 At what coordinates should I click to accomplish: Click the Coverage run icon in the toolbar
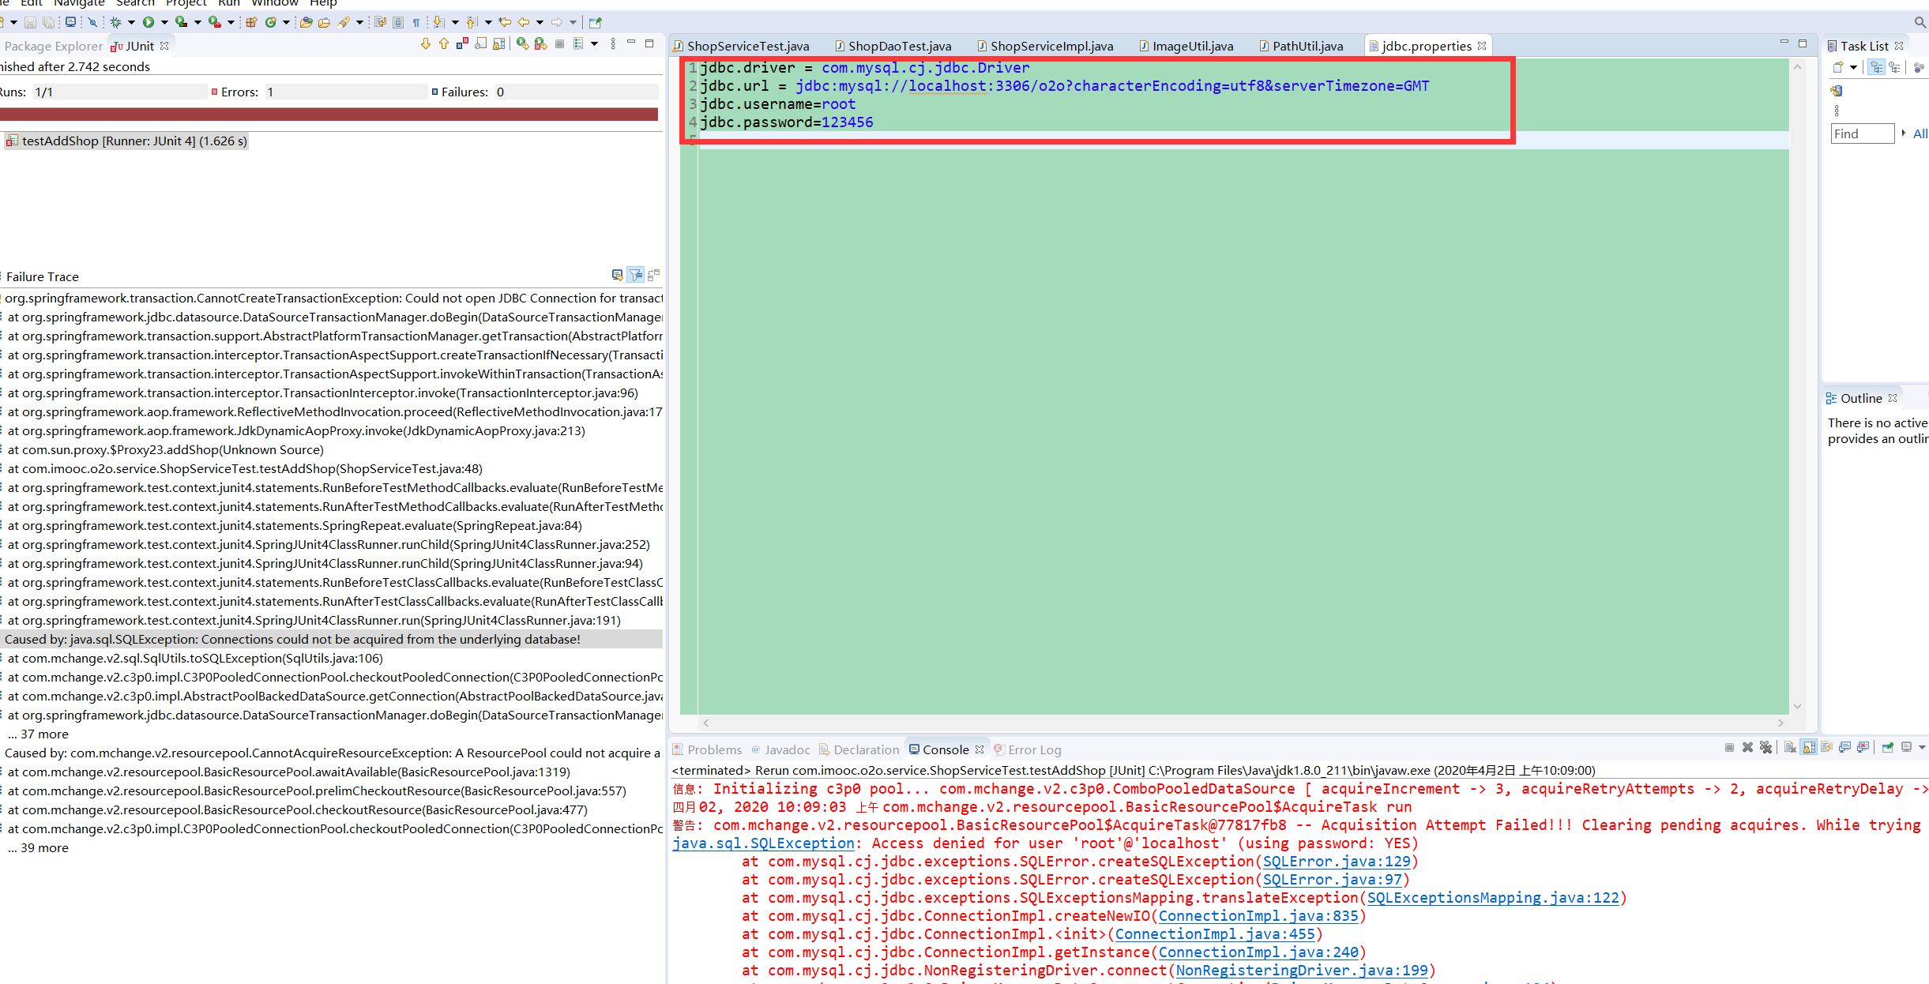click(181, 22)
